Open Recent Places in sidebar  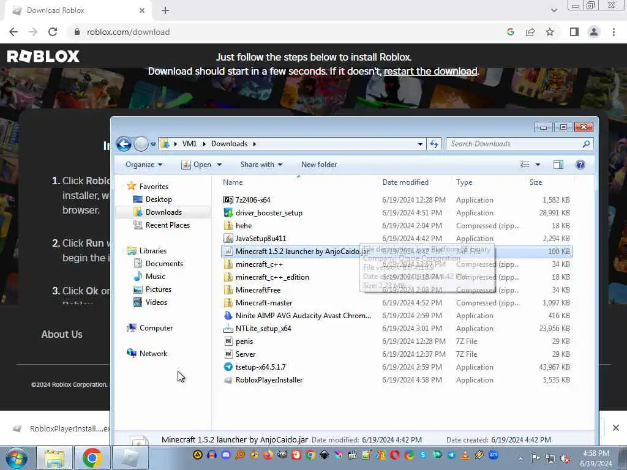(167, 225)
